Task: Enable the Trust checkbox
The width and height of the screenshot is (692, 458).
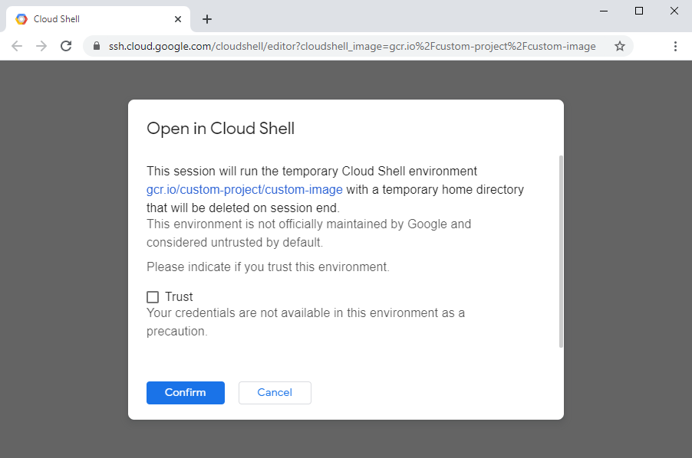Action: (x=153, y=297)
